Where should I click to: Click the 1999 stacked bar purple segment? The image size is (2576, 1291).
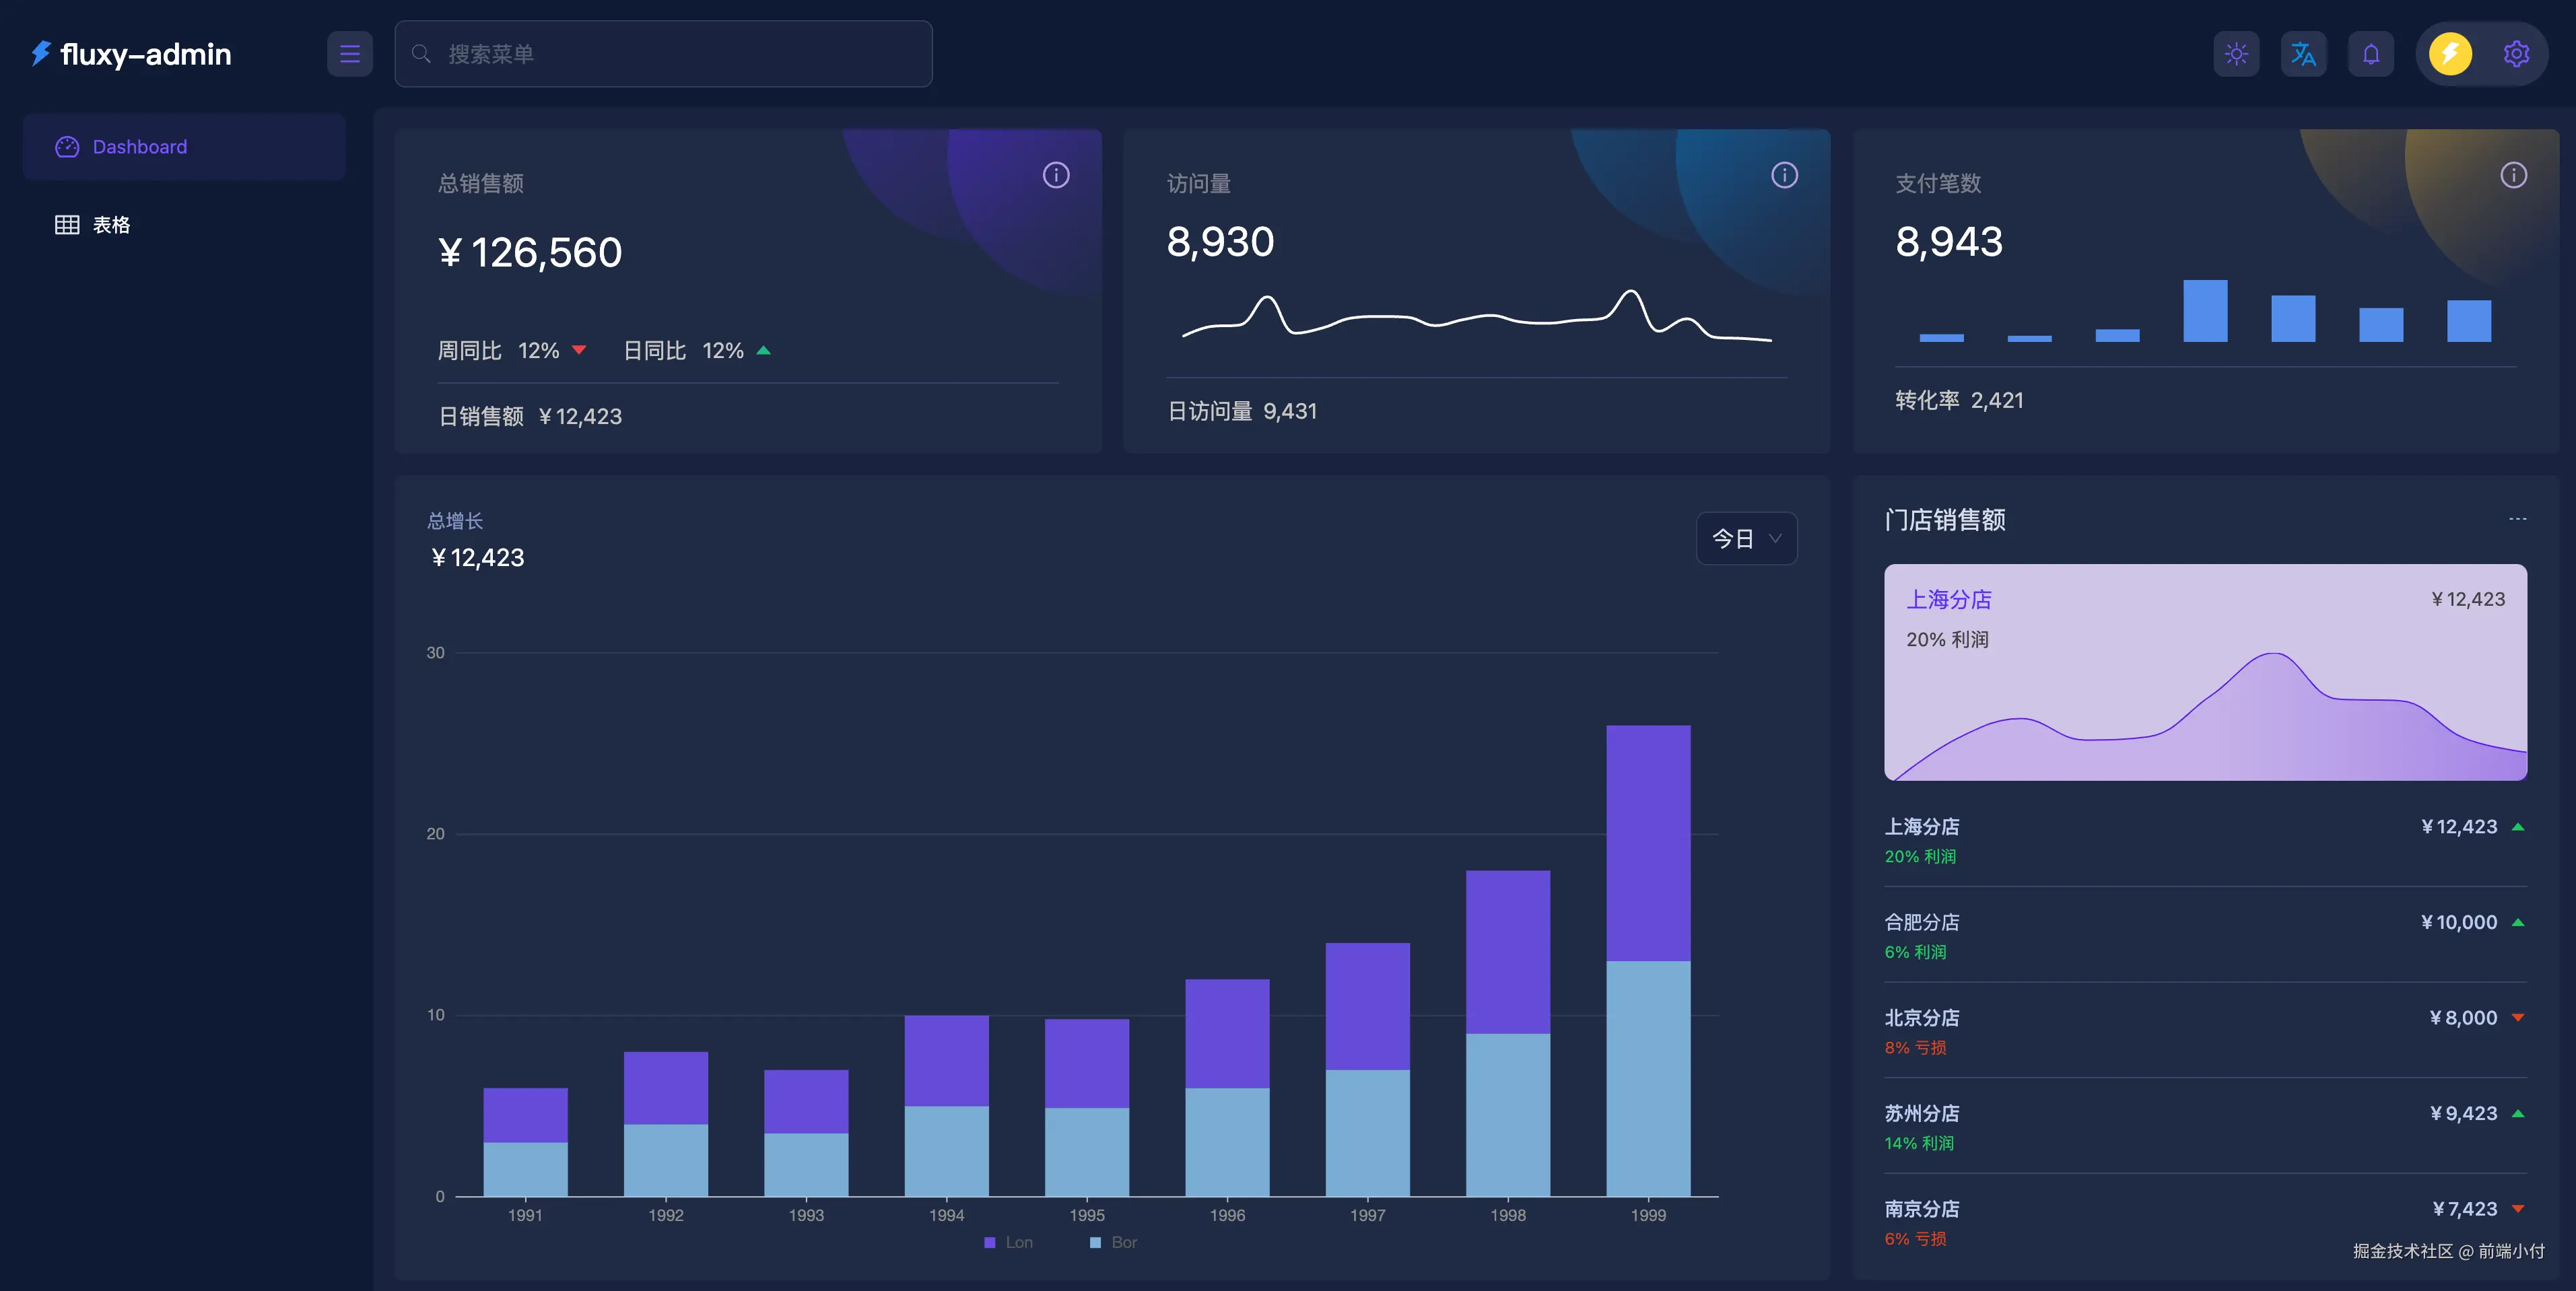click(x=1648, y=842)
